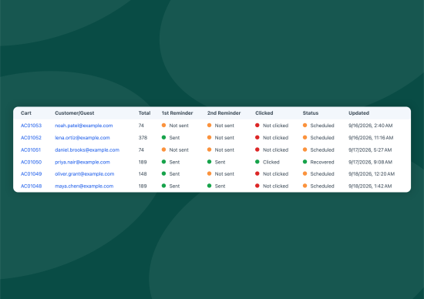Click date 9/18/2026, 1:42 AM
424x299 pixels.
[x=370, y=186]
